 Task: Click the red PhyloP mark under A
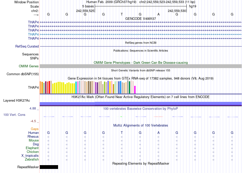tap(158, 117)
